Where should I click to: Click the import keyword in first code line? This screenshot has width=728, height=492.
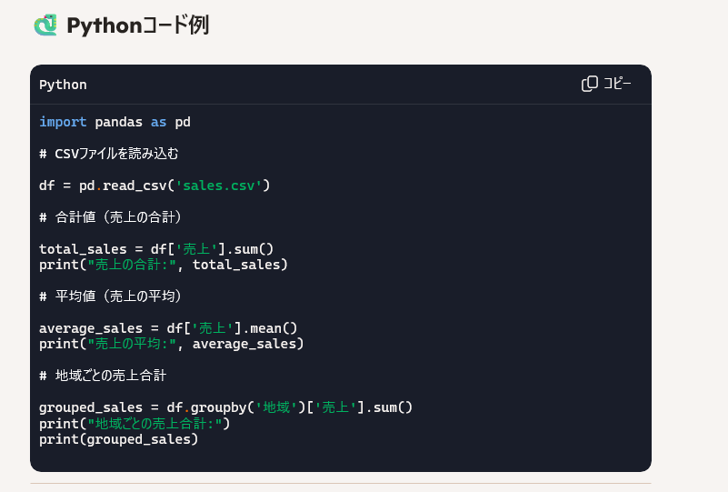point(63,122)
